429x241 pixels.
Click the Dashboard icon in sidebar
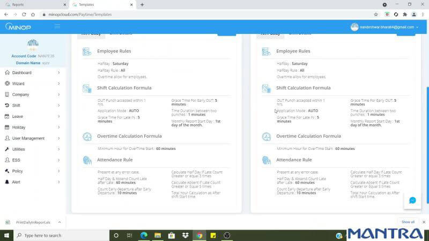(x=7, y=73)
